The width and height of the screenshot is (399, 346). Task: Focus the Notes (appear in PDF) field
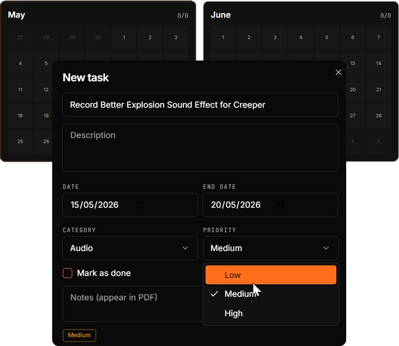coord(132,304)
